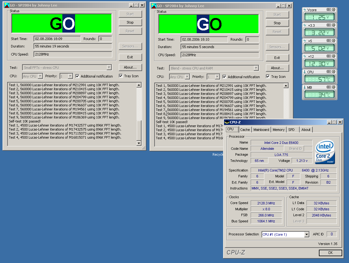The height and width of the screenshot is (263, 349).
Task: Click the magnet snap icon on Vcore gadget
Action: (x=329, y=10)
